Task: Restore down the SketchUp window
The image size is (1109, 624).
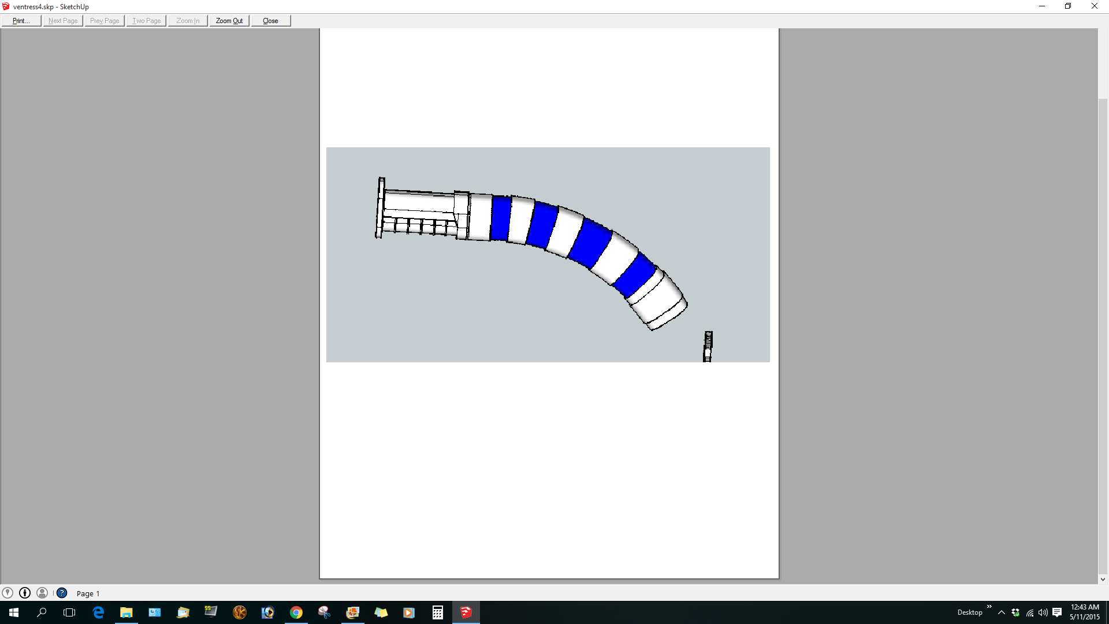Action: (x=1068, y=6)
